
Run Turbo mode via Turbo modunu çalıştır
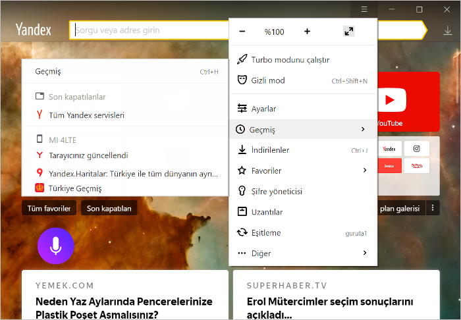tap(303, 60)
